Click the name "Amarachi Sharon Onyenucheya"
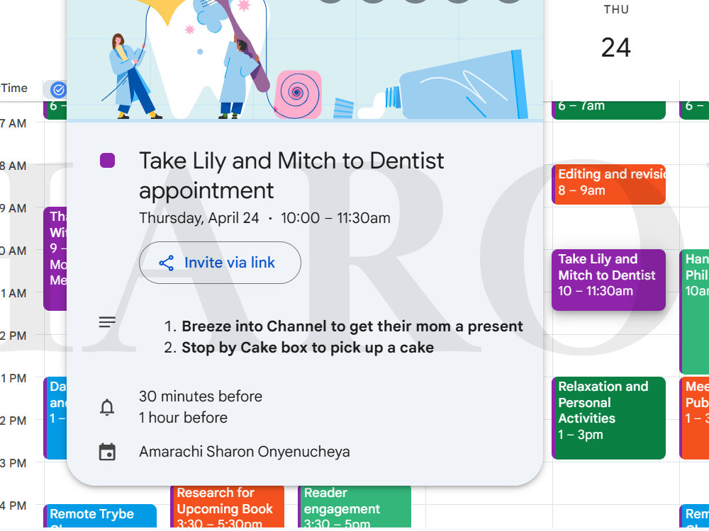Screen dimensions: 709x531 click(x=244, y=452)
